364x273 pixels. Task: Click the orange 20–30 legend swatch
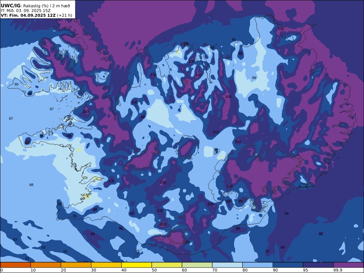(x=76, y=265)
